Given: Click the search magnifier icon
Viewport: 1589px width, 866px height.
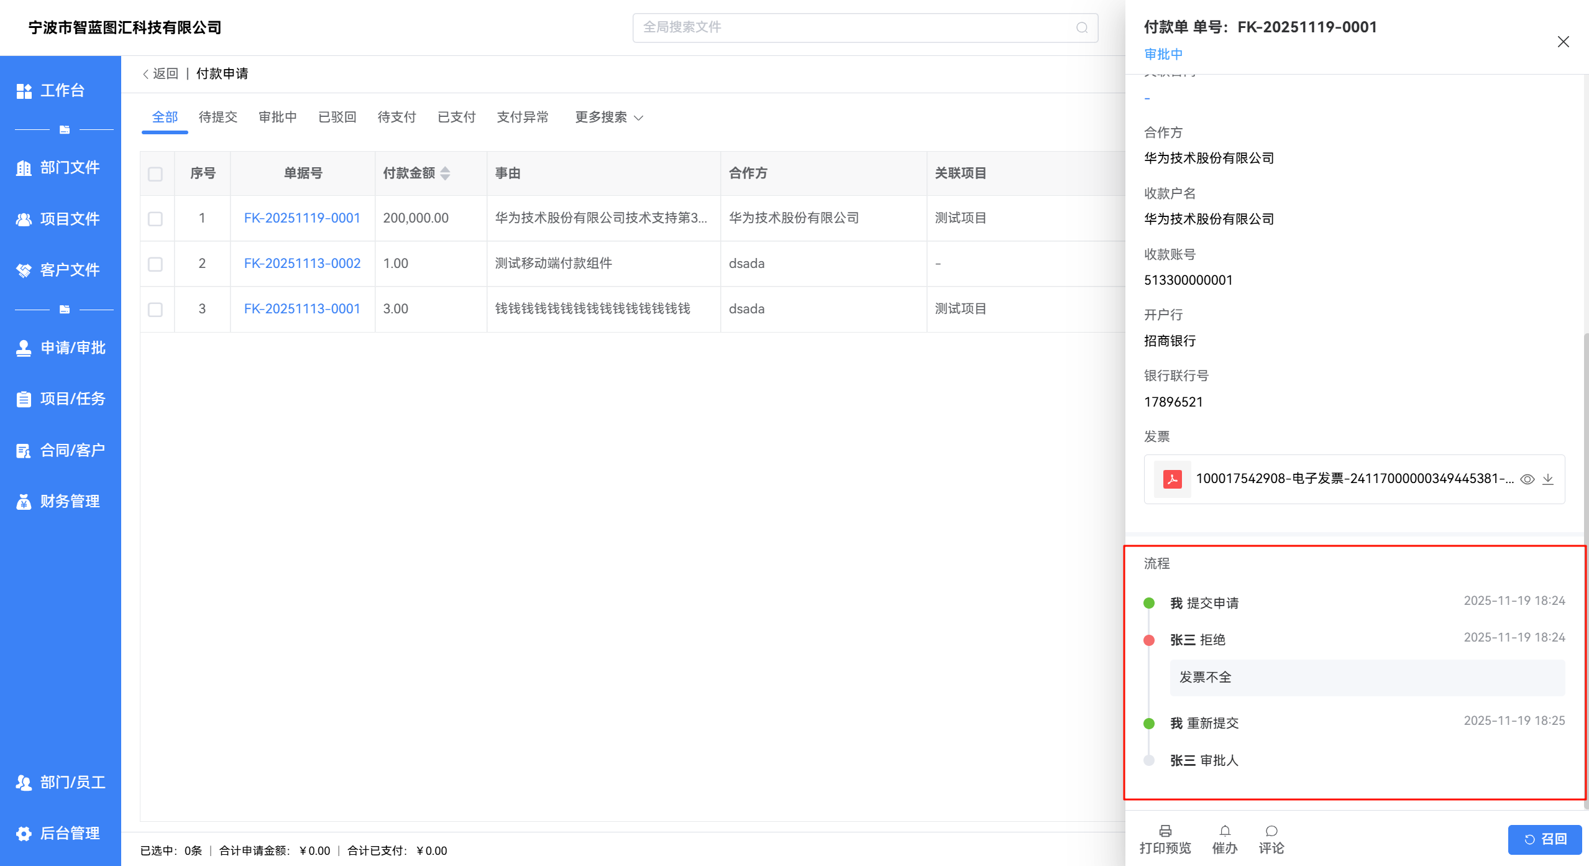Looking at the screenshot, I should click(x=1082, y=28).
